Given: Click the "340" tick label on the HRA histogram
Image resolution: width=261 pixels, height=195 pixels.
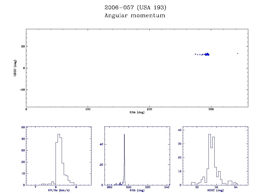Looking at the screenshot, I should coord(167,187).
